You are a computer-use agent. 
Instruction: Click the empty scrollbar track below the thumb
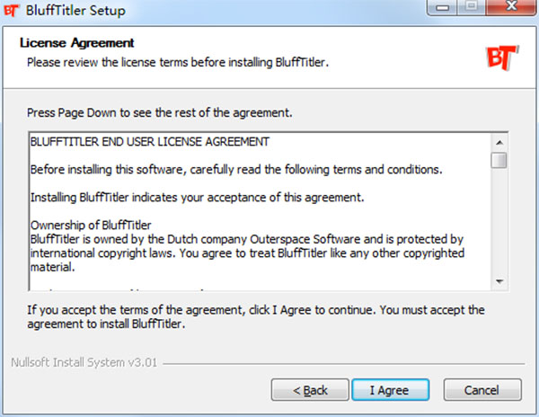coord(499,225)
